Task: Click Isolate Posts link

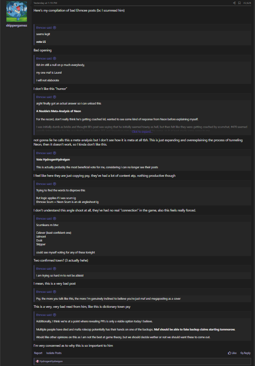Action: 53,353
